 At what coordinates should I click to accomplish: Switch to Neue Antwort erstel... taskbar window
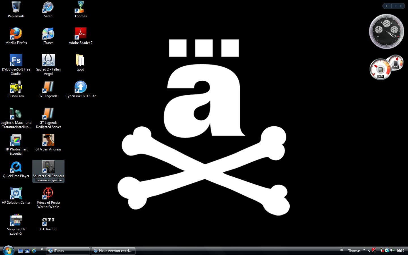click(113, 251)
